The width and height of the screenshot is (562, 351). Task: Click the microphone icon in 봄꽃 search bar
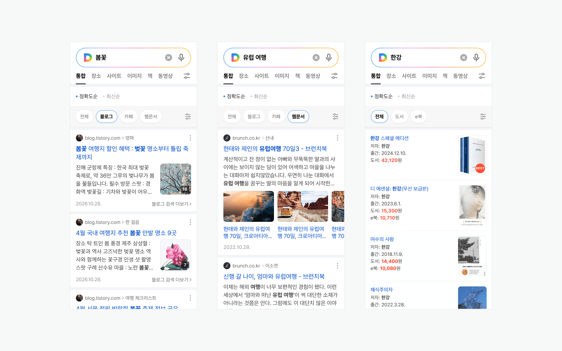181,58
